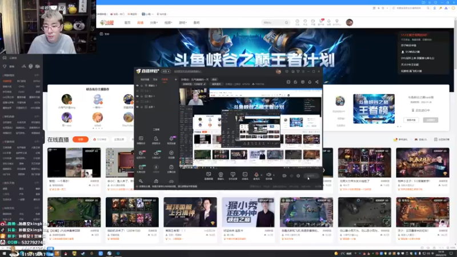Click gift-box tool icon in toolbox third row
Image resolution: width=457 pixels, height=257 pixels.
[141, 168]
